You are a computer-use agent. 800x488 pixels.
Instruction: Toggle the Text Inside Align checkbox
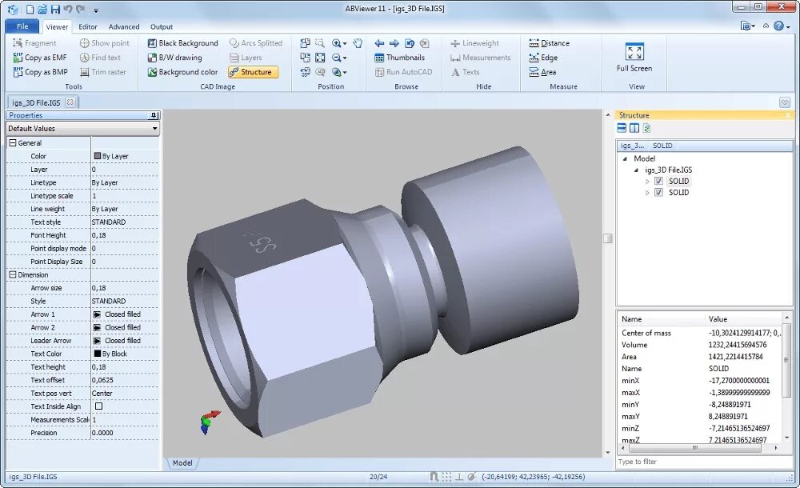pos(99,406)
